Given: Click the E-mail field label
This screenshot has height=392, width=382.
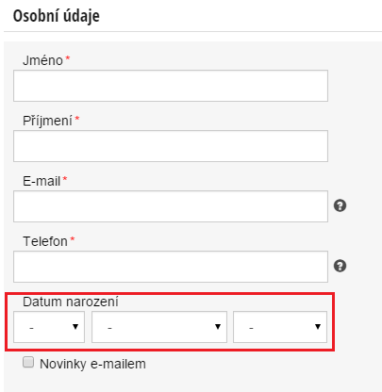Looking at the screenshot, I should point(42,181).
